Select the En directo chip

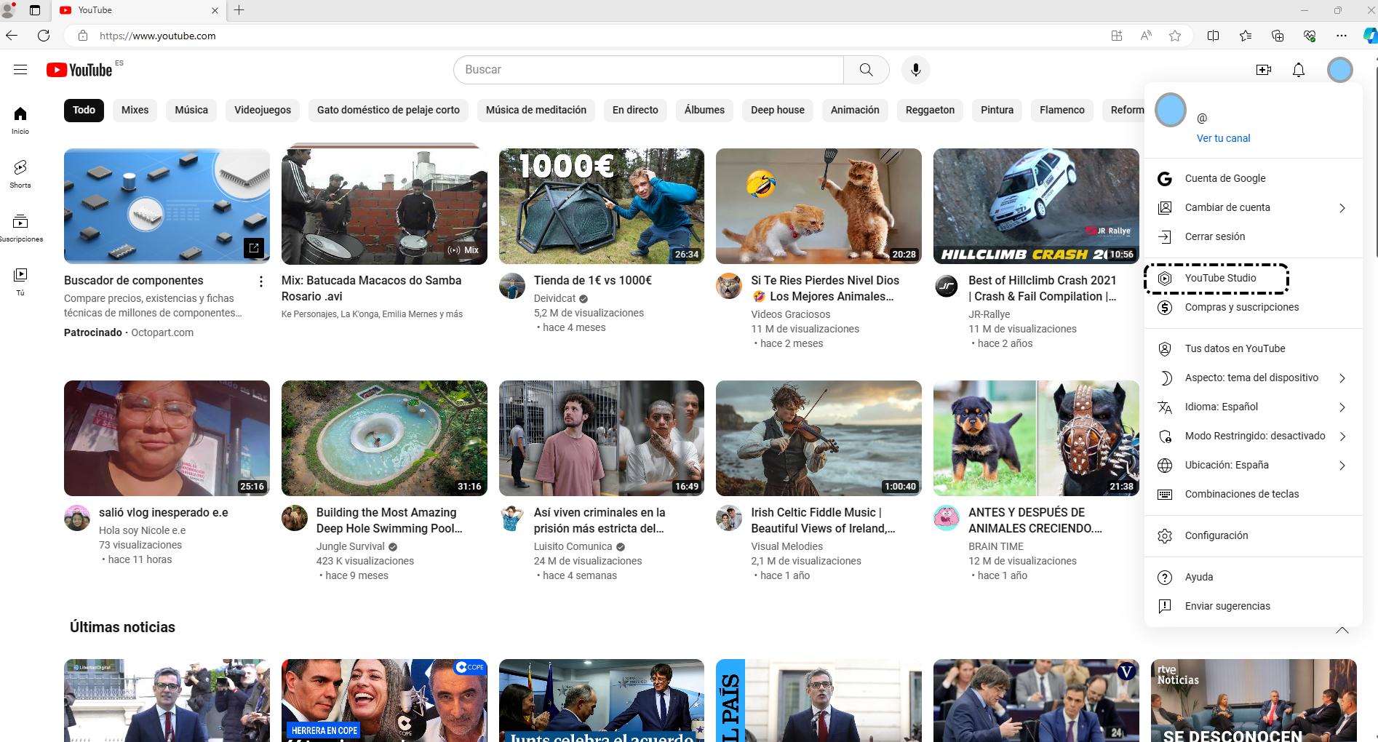pos(635,110)
